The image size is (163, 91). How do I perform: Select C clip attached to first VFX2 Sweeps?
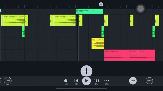click(26, 20)
